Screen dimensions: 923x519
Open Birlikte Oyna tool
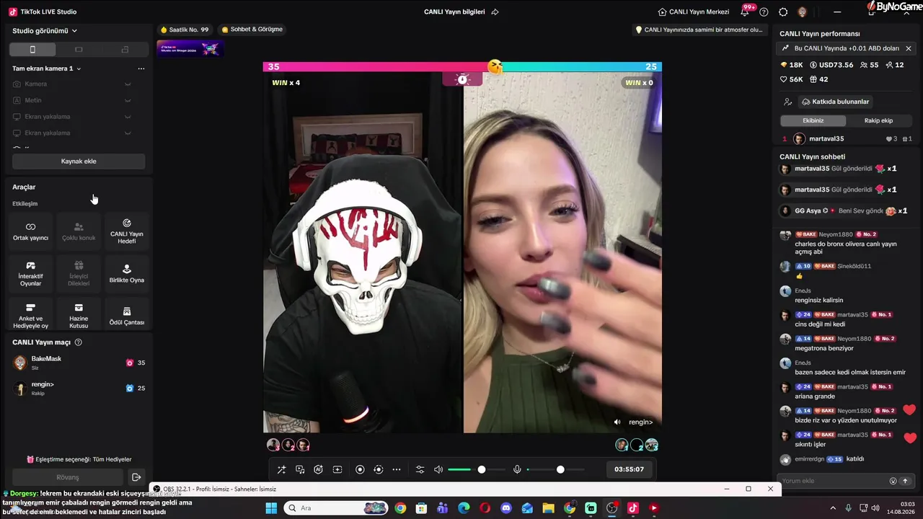127,274
